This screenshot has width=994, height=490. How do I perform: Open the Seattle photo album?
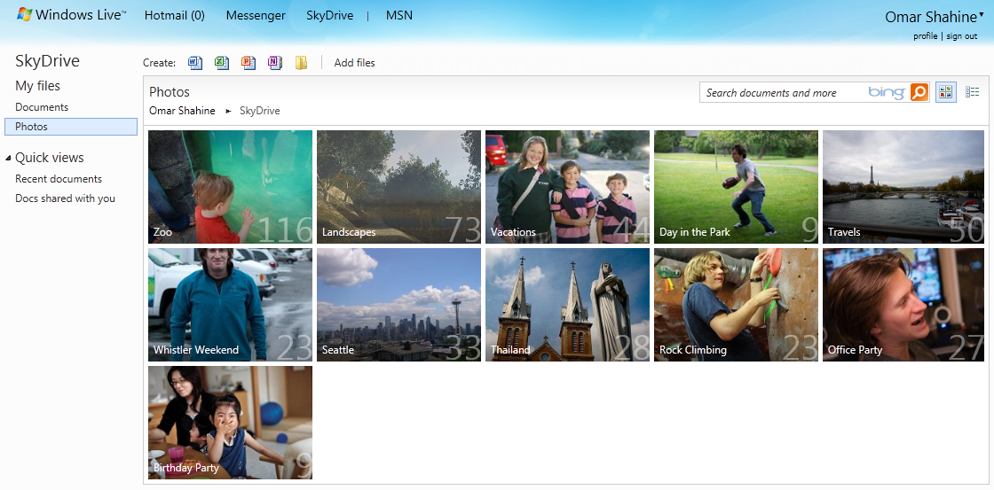point(398,305)
